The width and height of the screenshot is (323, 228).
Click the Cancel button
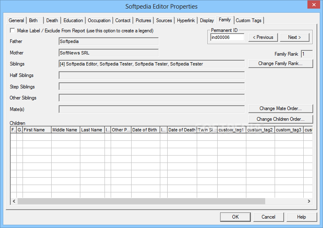tap(268, 217)
